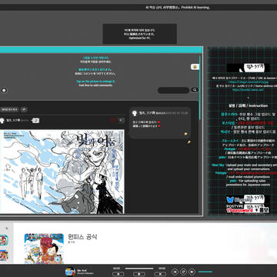Click the magnifier search button

(195, 90)
